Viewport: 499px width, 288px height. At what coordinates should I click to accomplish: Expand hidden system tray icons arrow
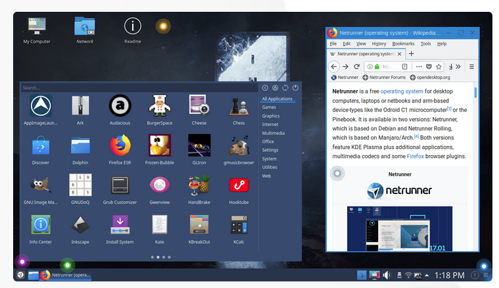point(427,276)
